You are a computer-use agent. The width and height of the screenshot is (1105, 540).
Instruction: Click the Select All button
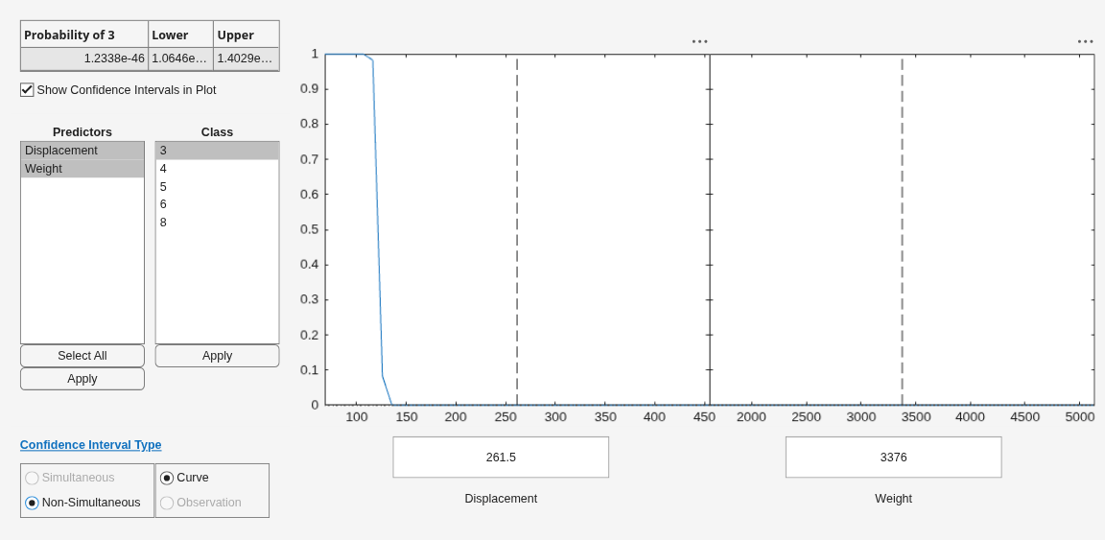(82, 356)
